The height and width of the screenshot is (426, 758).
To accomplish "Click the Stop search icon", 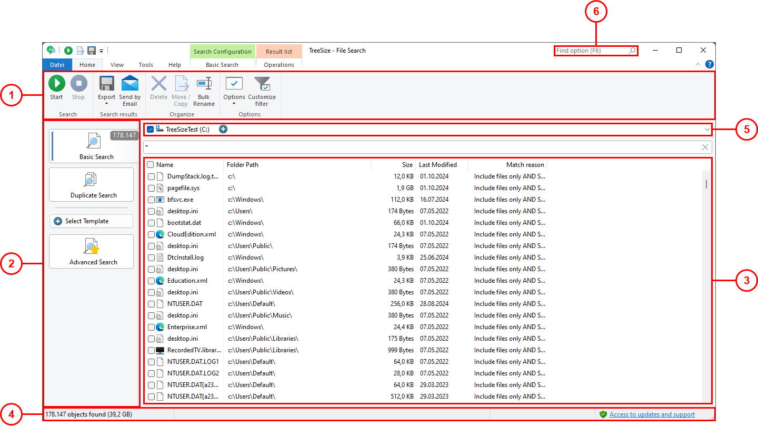I will point(78,83).
